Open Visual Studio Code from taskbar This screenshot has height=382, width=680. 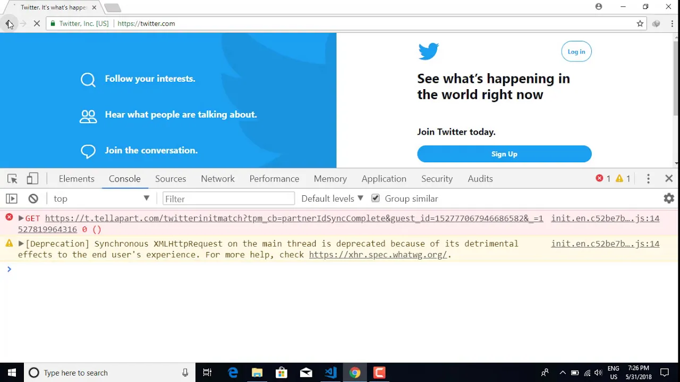(330, 372)
